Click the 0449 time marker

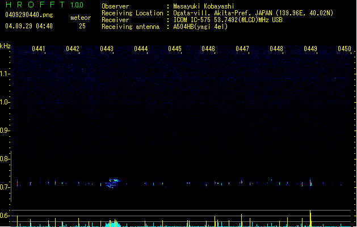[310, 49]
